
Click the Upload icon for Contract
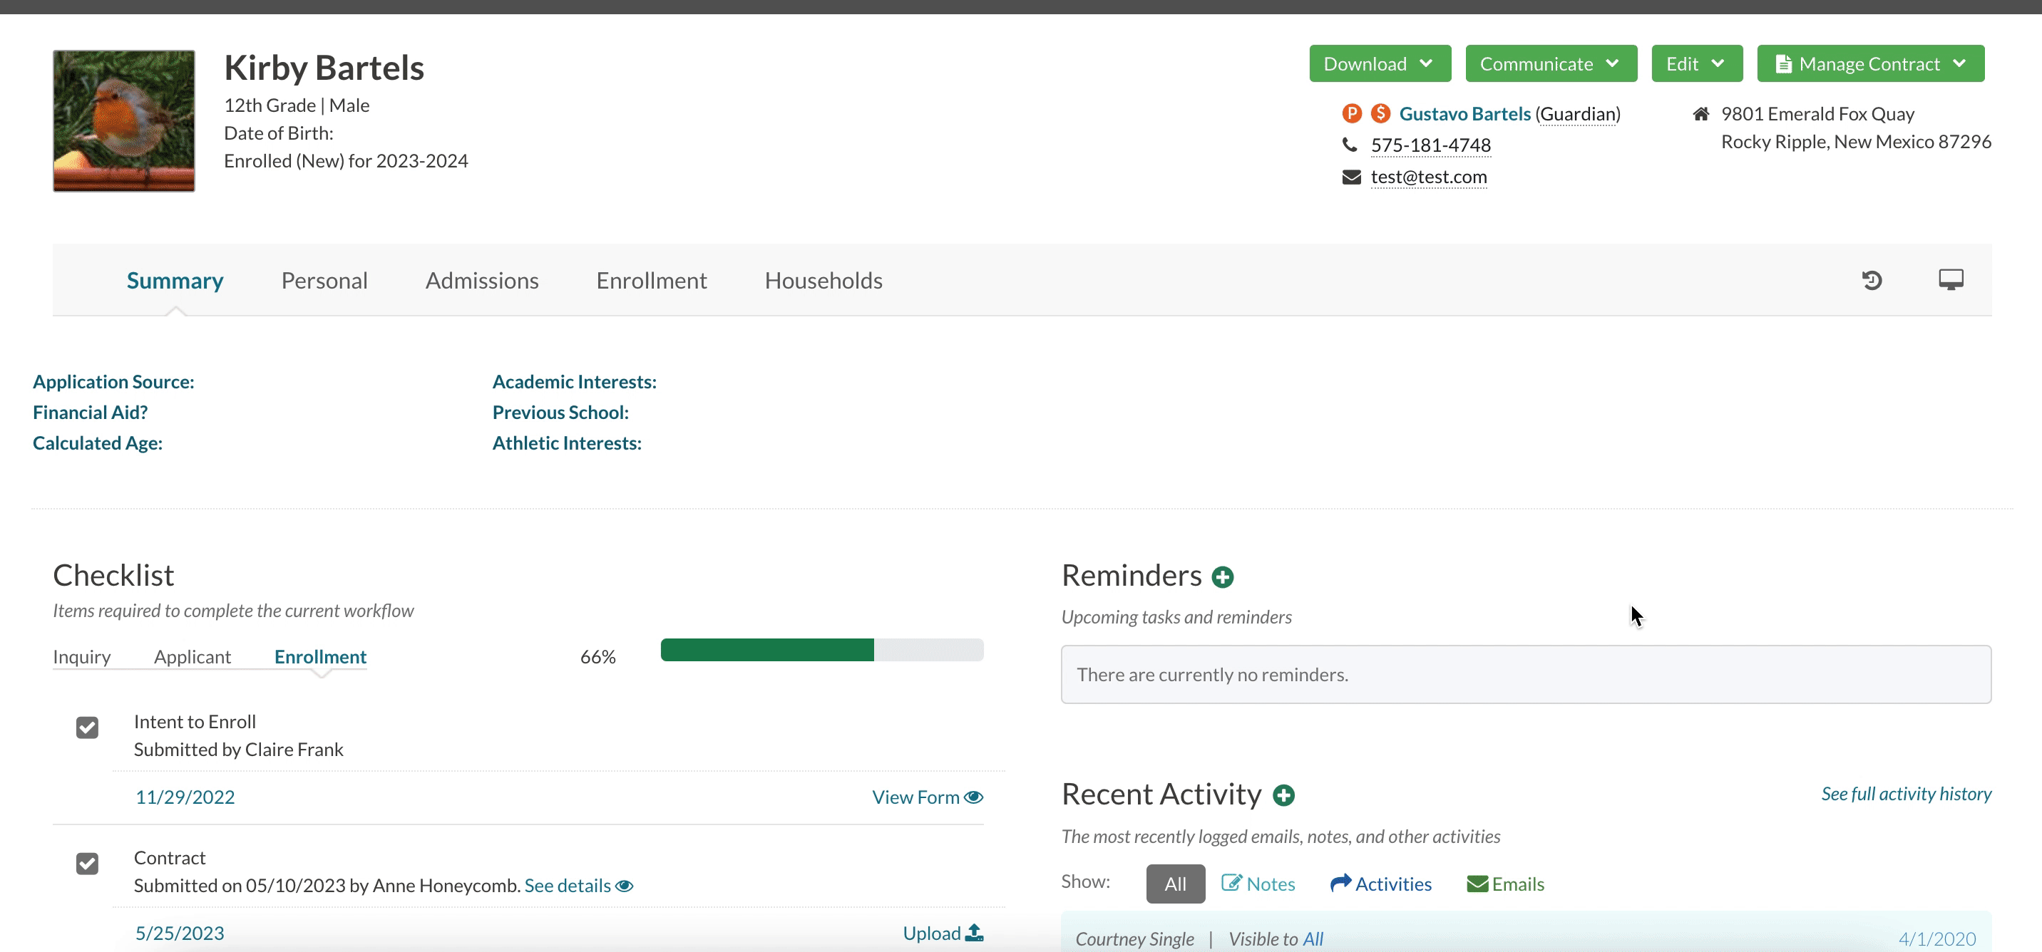coord(974,933)
